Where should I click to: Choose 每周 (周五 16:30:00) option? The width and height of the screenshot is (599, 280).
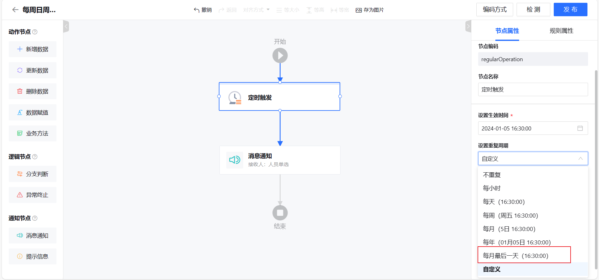533,215
